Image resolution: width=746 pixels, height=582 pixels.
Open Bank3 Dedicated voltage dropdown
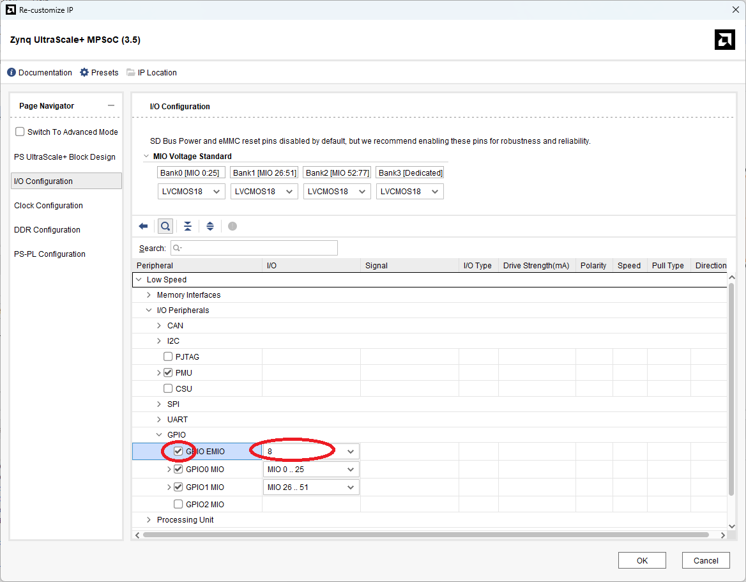(409, 191)
